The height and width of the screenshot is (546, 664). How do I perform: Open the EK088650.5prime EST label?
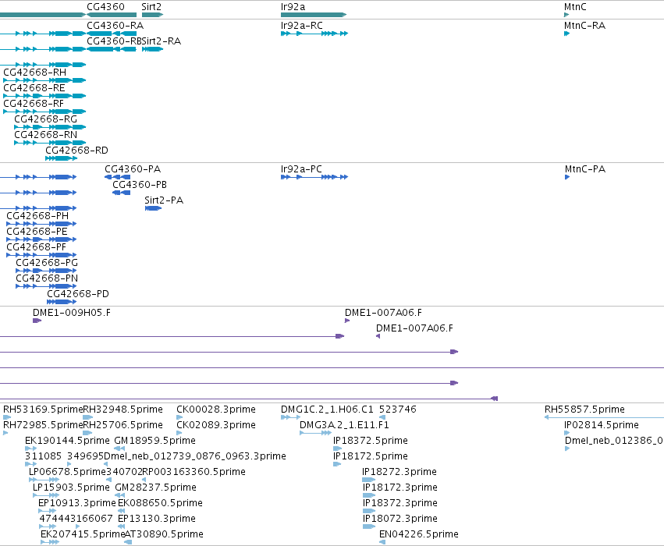click(x=160, y=504)
